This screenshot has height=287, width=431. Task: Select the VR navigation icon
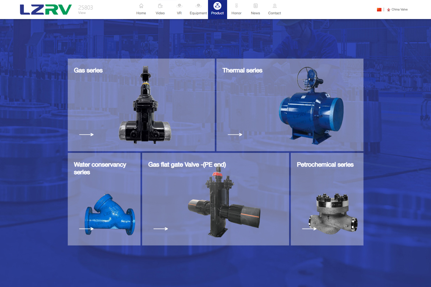pyautogui.click(x=179, y=6)
